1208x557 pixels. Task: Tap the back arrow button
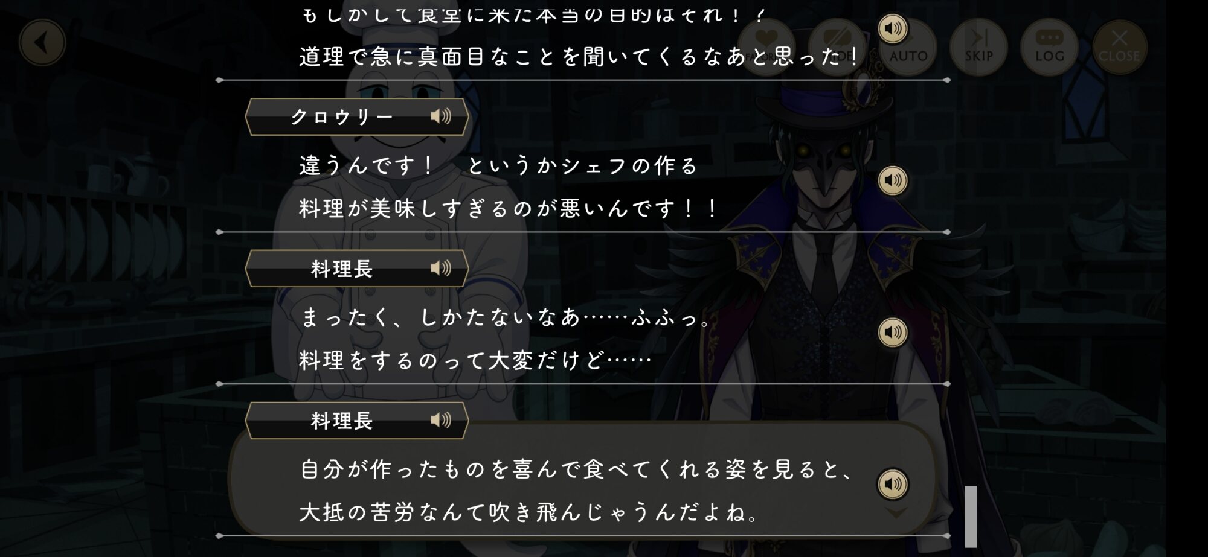click(42, 43)
